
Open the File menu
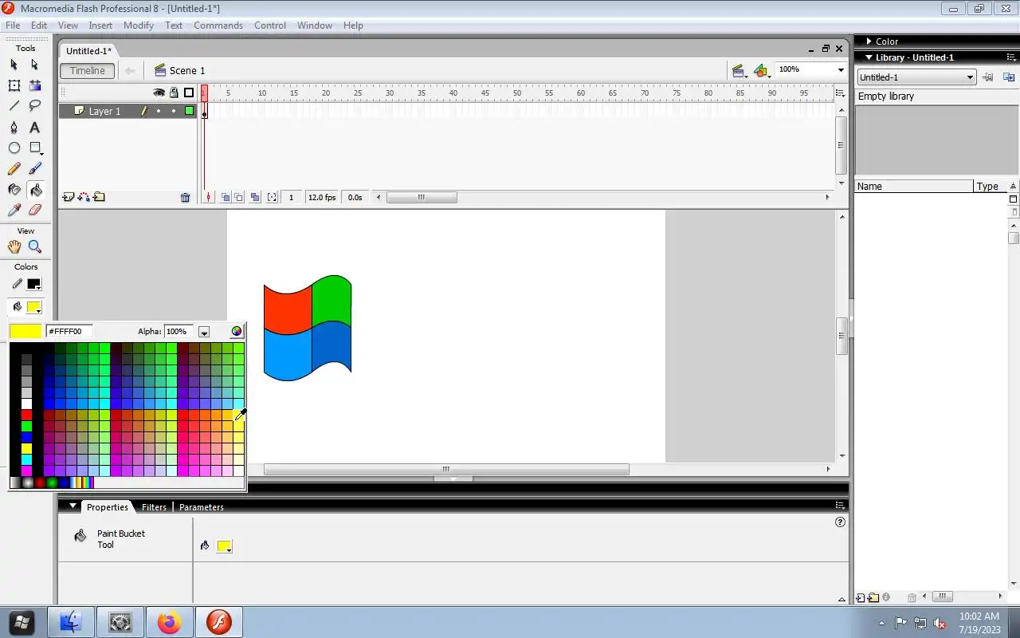13,26
